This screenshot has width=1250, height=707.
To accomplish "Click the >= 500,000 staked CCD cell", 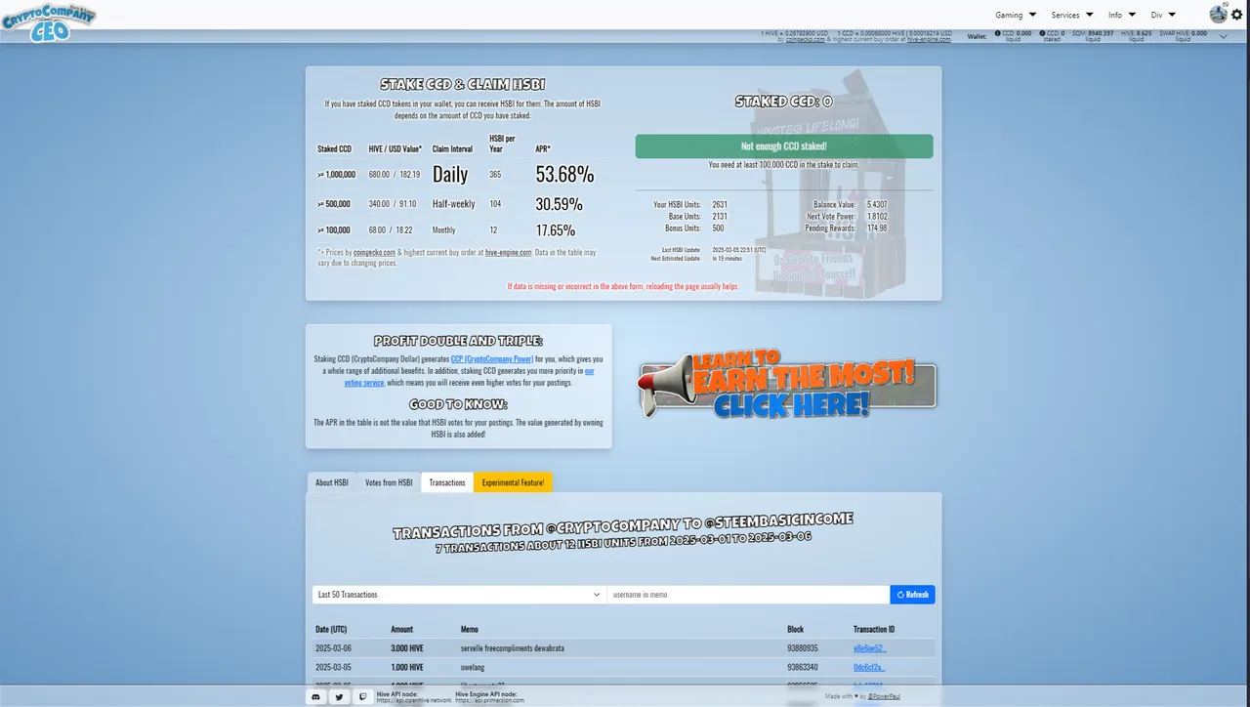I will coord(334,204).
